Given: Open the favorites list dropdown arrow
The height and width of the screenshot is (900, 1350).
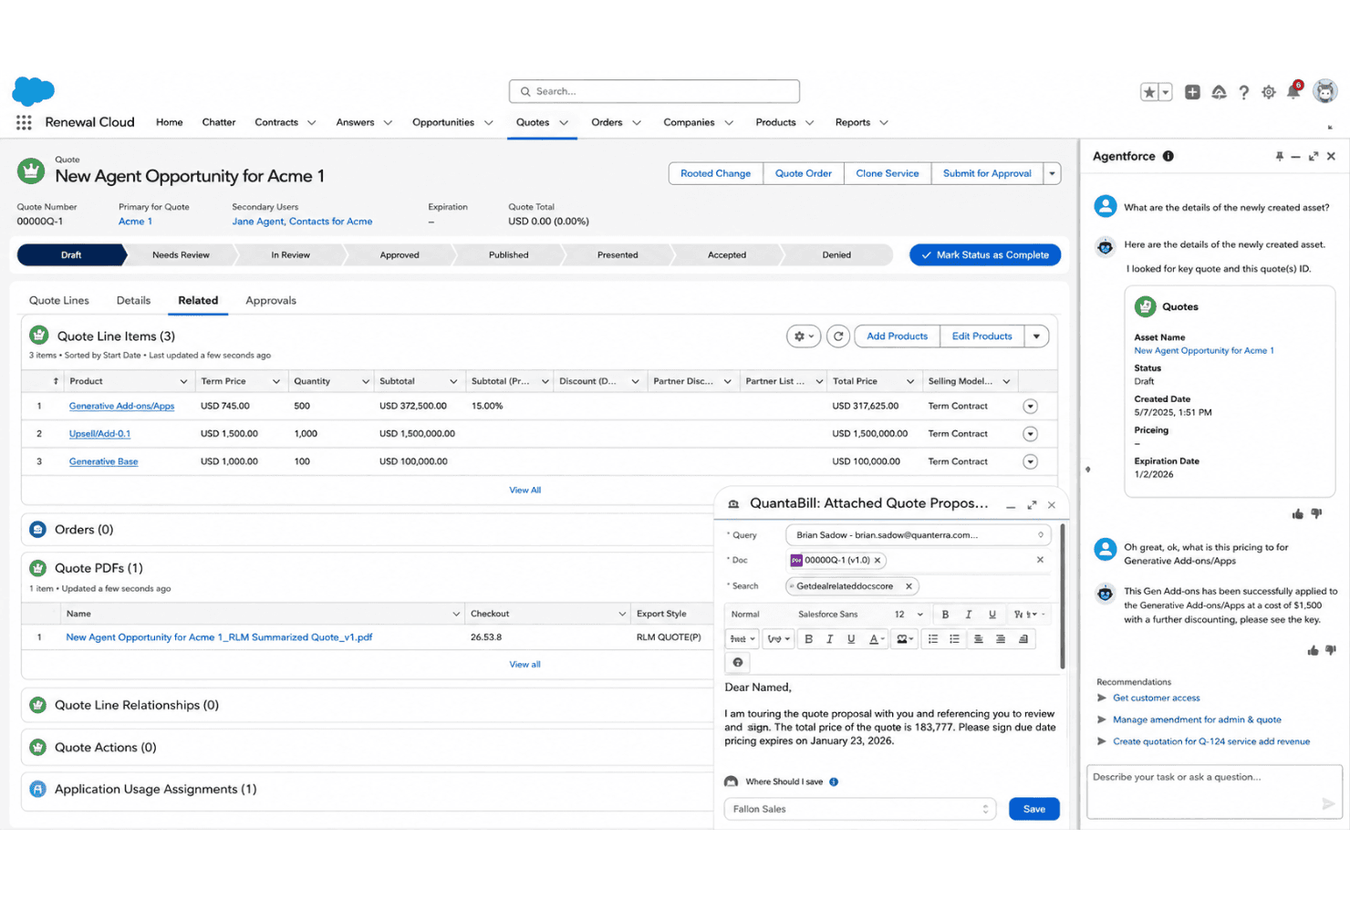Looking at the screenshot, I should point(1165,92).
